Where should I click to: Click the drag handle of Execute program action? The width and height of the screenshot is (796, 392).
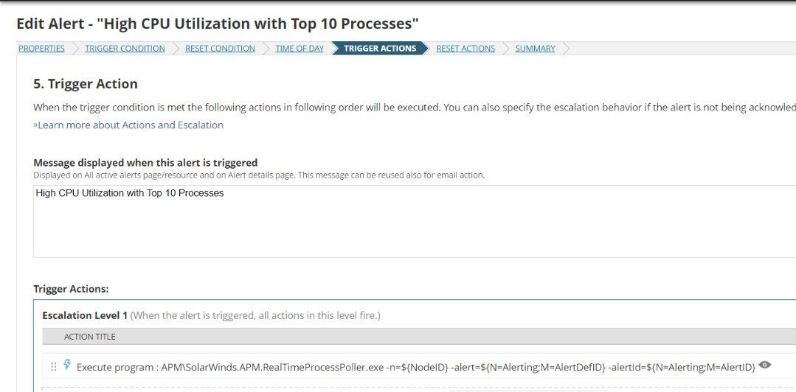53,366
